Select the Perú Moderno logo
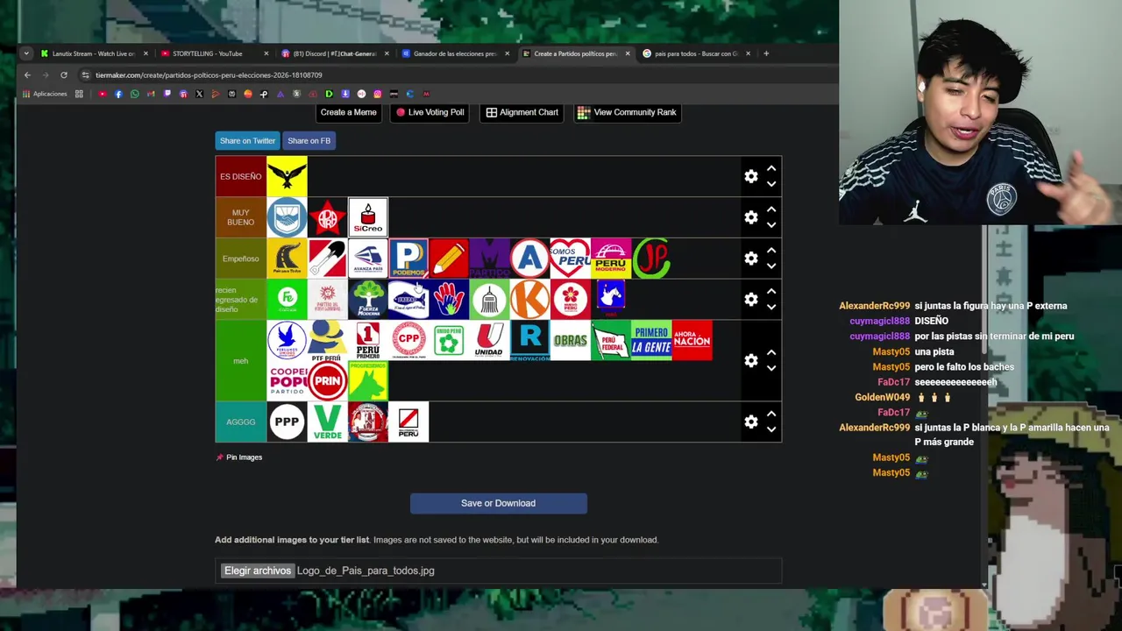The height and width of the screenshot is (631, 1122). coord(610,259)
